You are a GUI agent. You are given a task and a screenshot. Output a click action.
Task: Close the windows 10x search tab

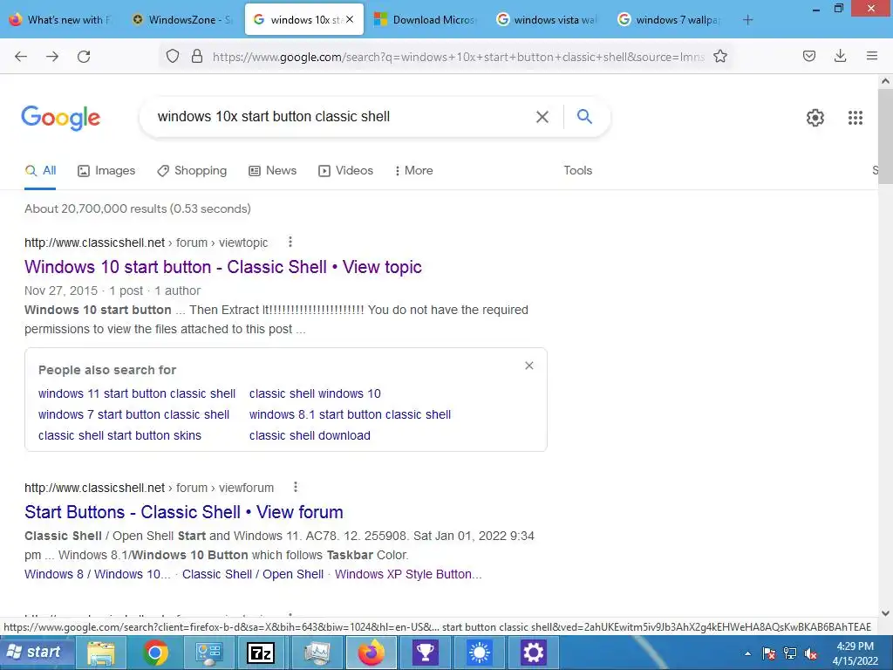[350, 19]
